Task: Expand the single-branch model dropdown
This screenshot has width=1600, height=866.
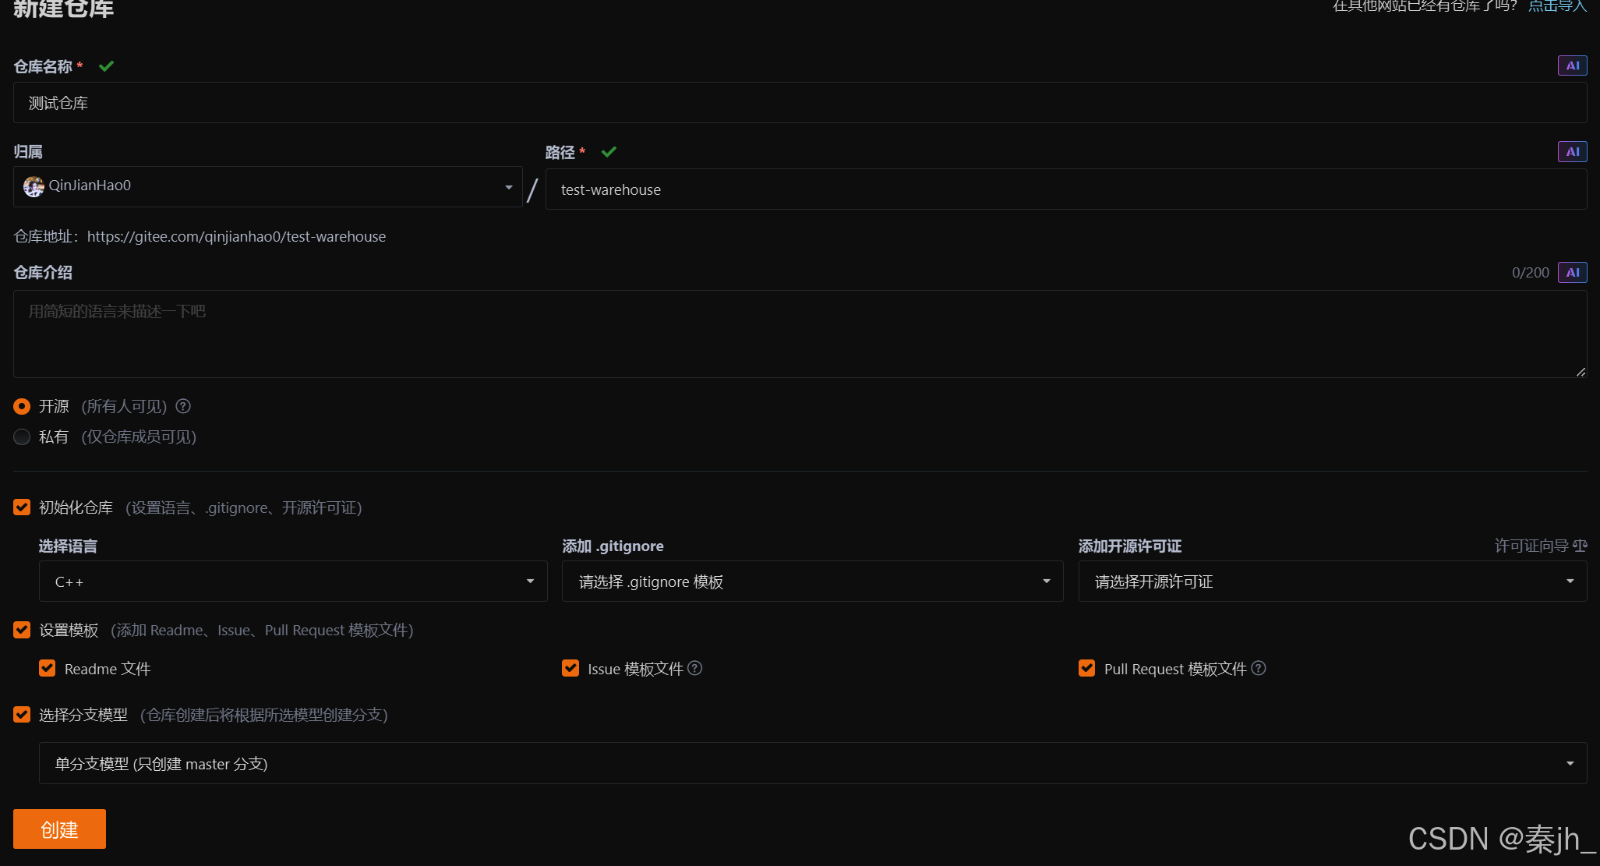Action: tap(812, 763)
